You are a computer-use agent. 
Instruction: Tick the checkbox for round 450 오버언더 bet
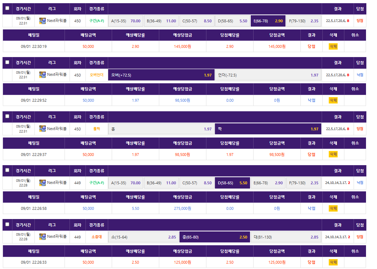7,62
